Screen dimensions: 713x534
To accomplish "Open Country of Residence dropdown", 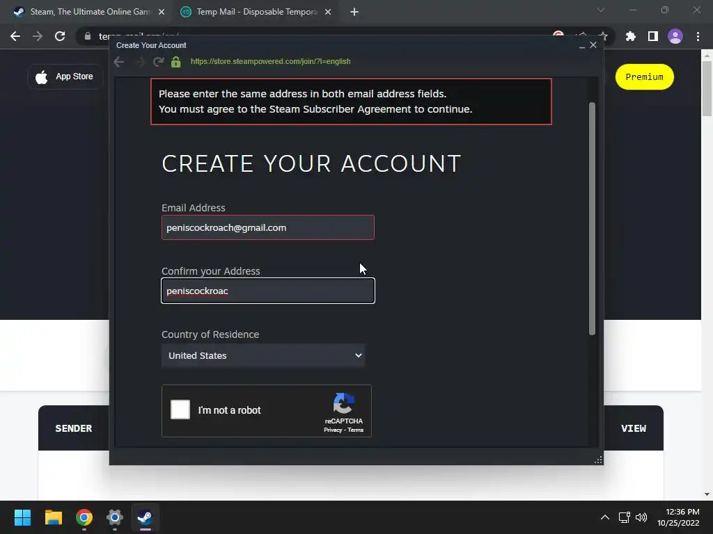I will pos(263,355).
